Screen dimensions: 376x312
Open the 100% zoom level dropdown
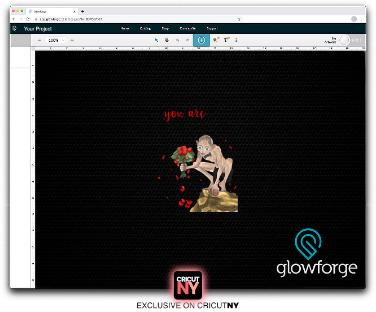coord(55,40)
